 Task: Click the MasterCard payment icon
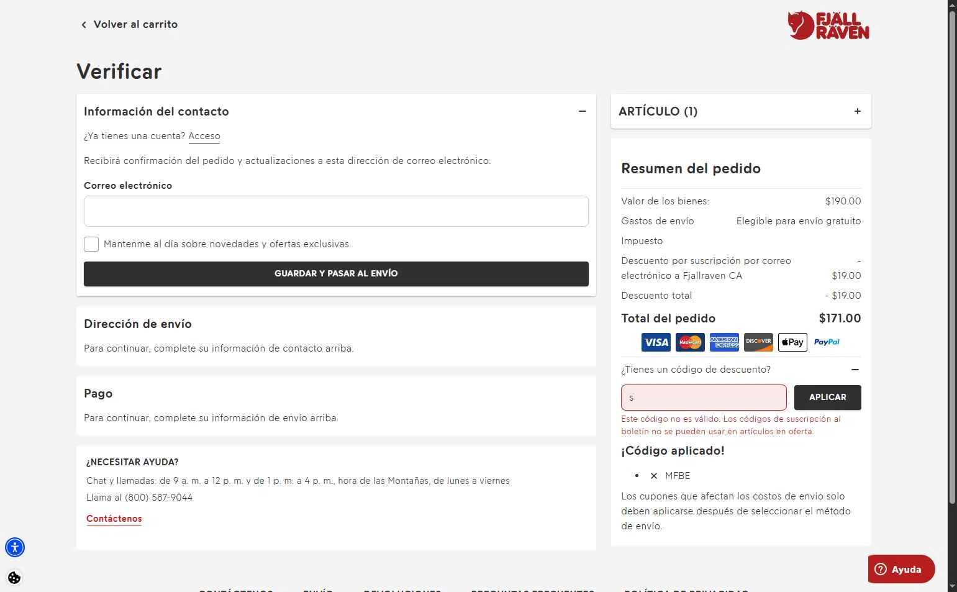690,342
